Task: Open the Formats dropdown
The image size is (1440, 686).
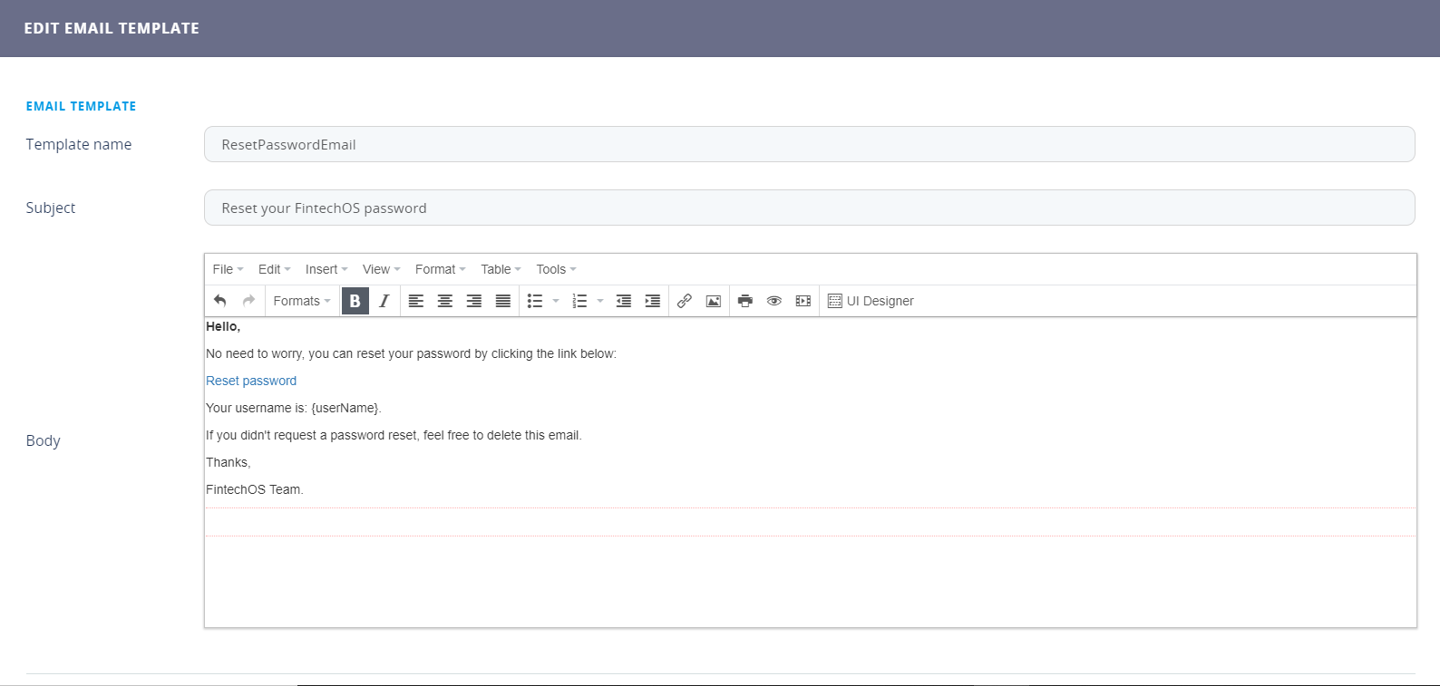Action: click(x=301, y=301)
